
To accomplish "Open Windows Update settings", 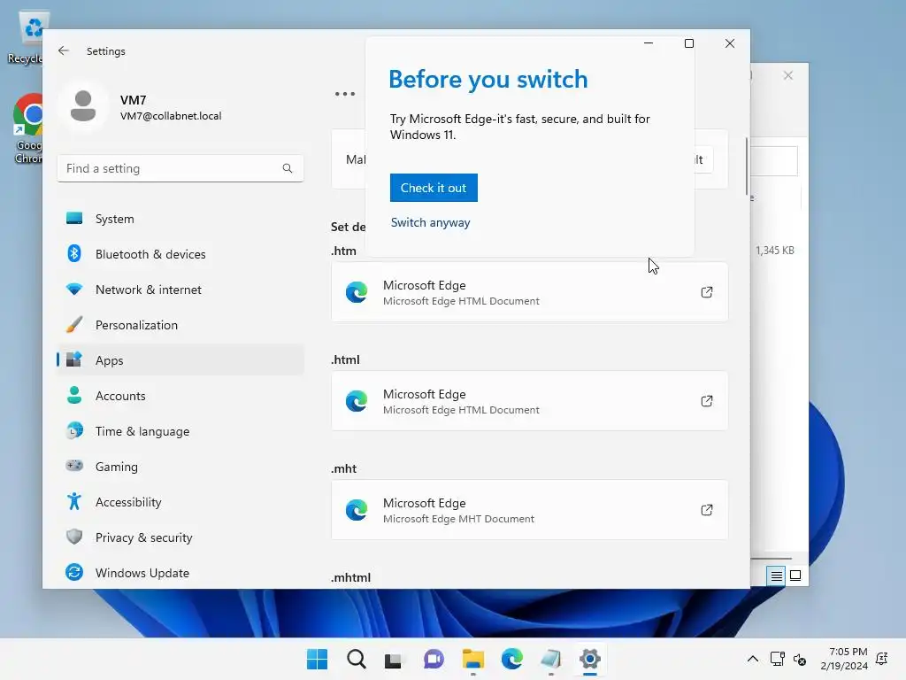I will [x=180, y=573].
